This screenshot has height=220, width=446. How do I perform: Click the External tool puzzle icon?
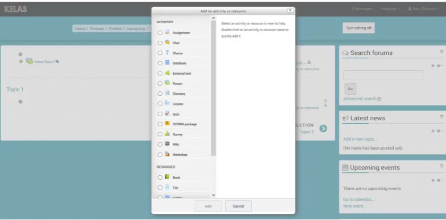167,73
